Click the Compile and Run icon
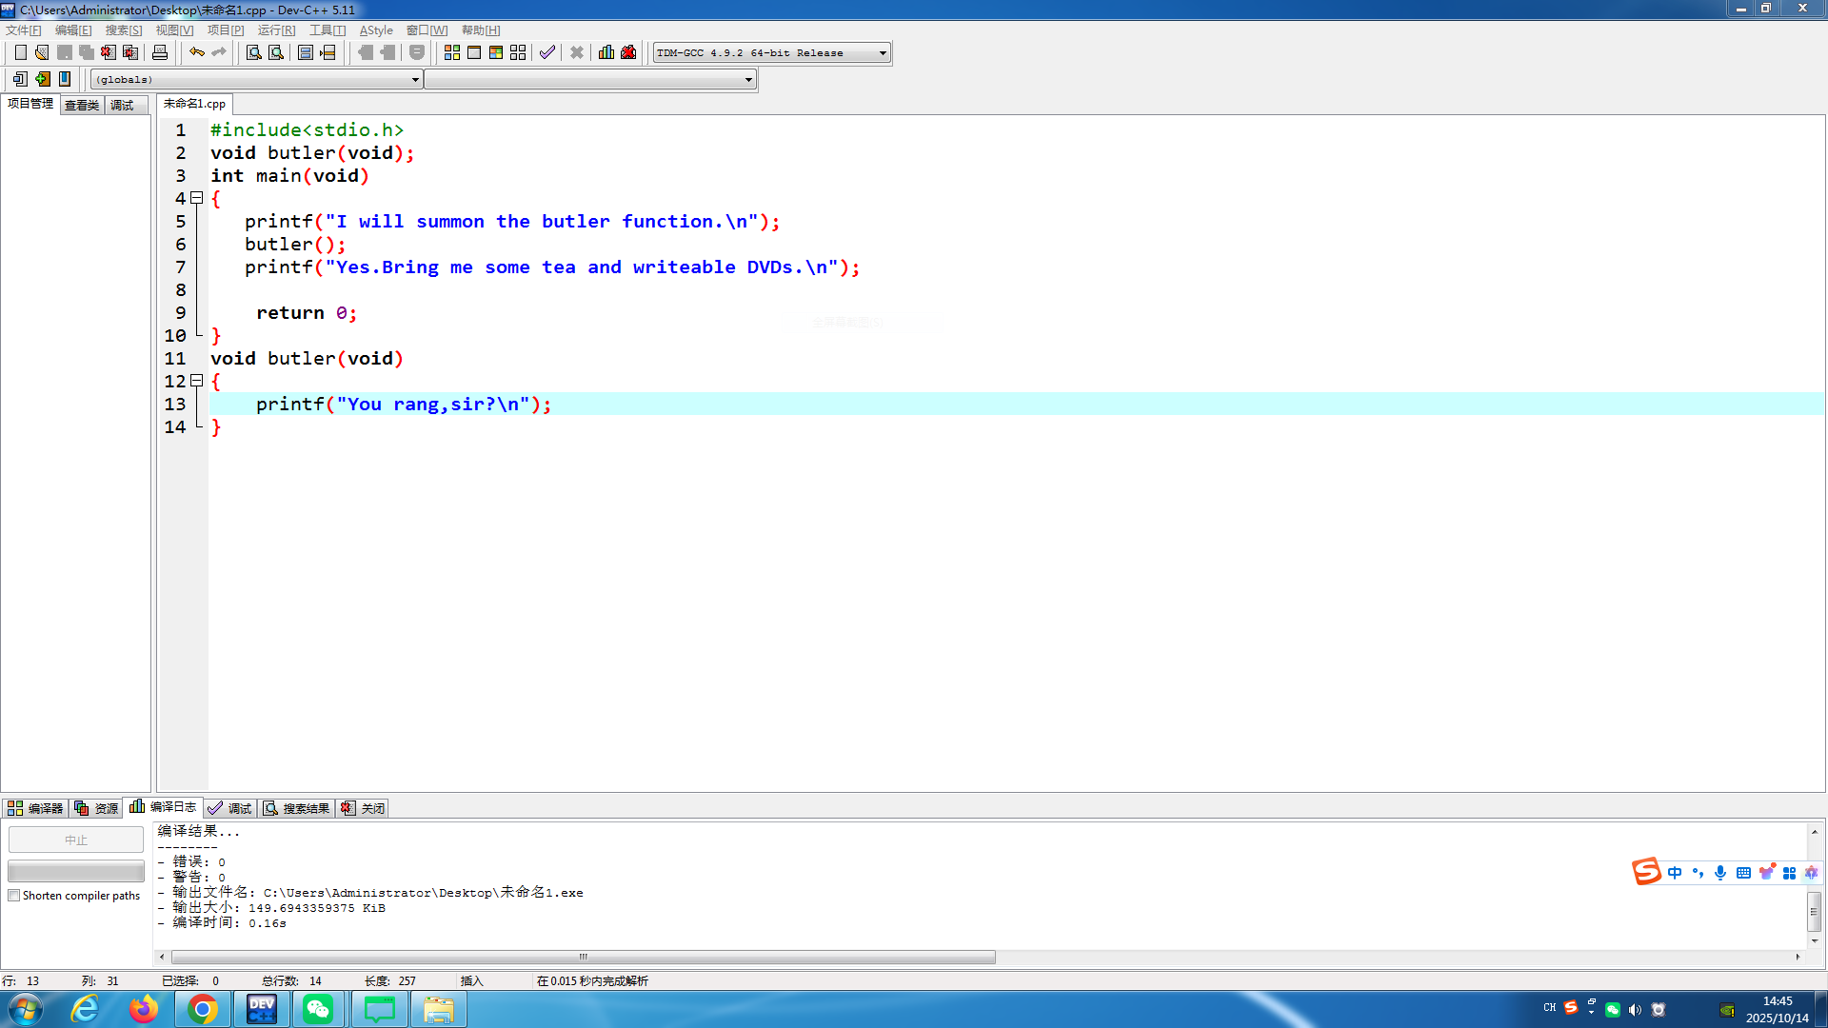1828x1028 pixels. [496, 52]
